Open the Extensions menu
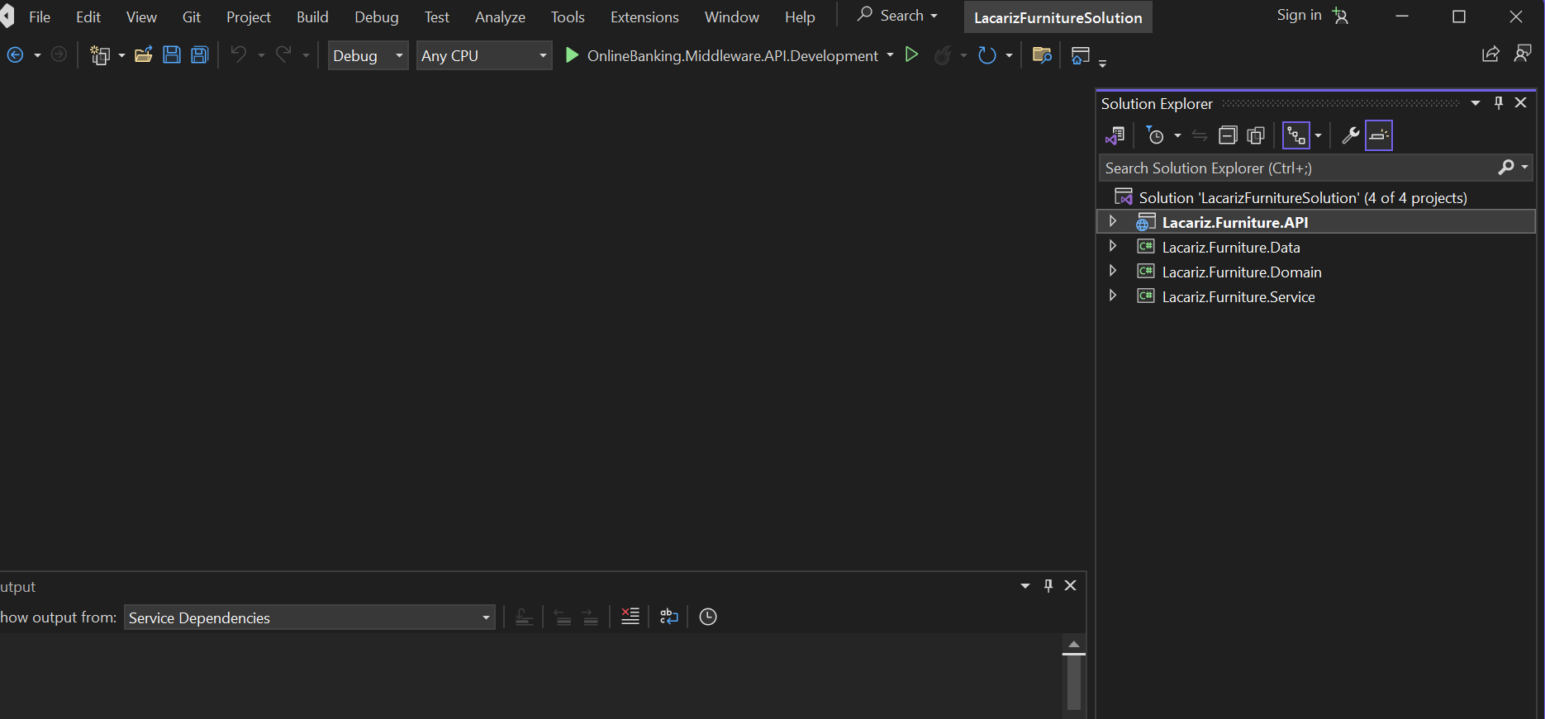Screen dimensions: 1545x719 tap(644, 17)
